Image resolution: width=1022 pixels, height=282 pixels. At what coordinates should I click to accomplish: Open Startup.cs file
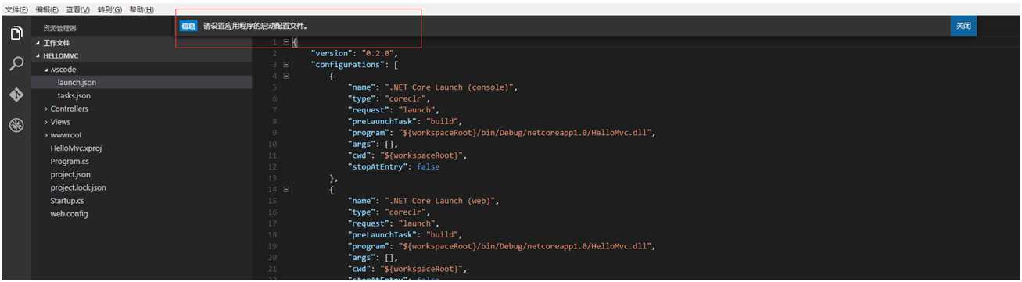point(142,201)
